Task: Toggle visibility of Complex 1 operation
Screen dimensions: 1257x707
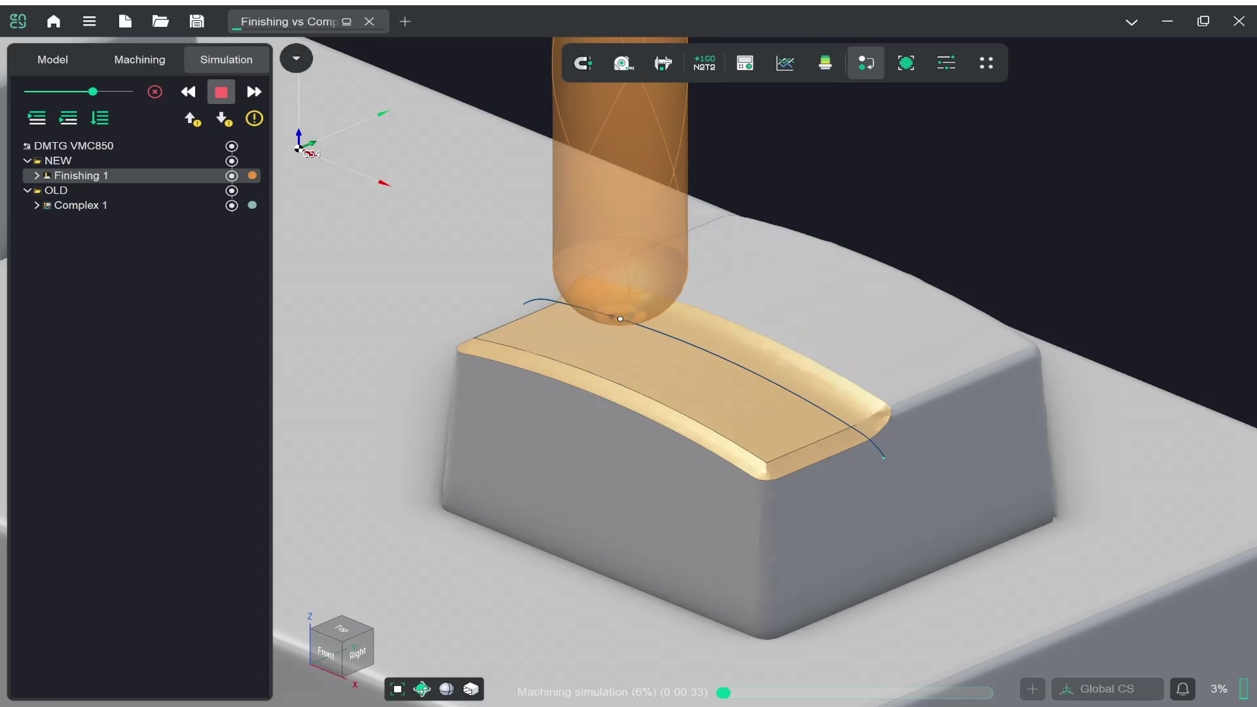Action: click(231, 206)
